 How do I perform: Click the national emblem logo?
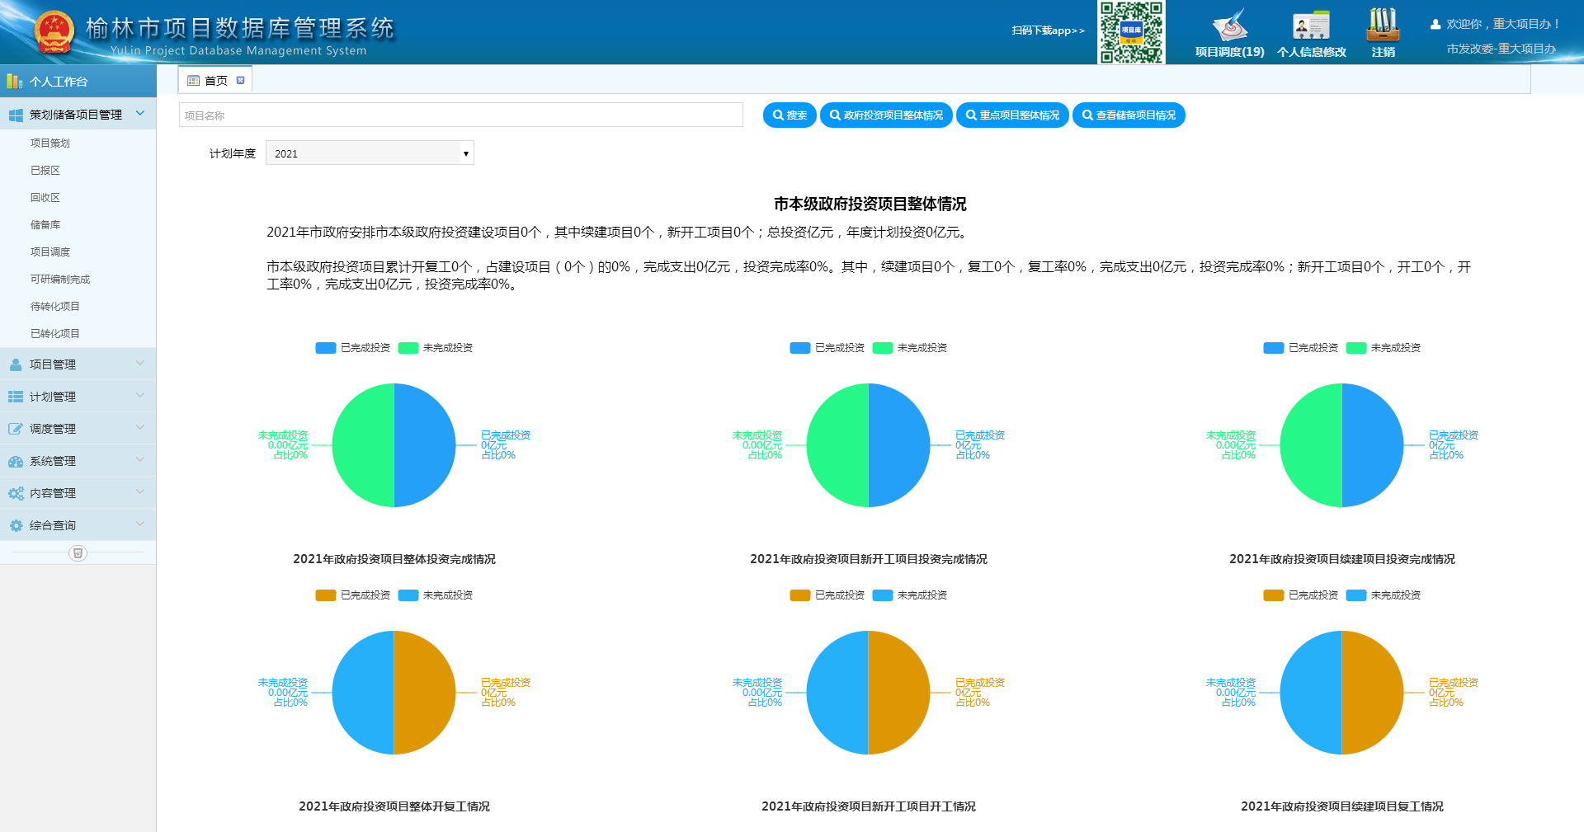[x=54, y=32]
